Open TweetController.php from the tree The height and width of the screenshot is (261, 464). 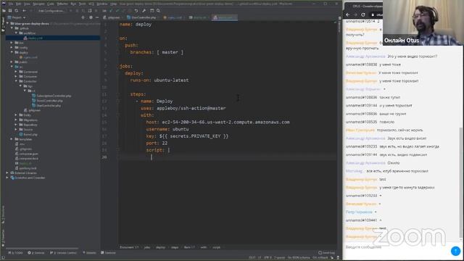pyautogui.click(x=47, y=101)
